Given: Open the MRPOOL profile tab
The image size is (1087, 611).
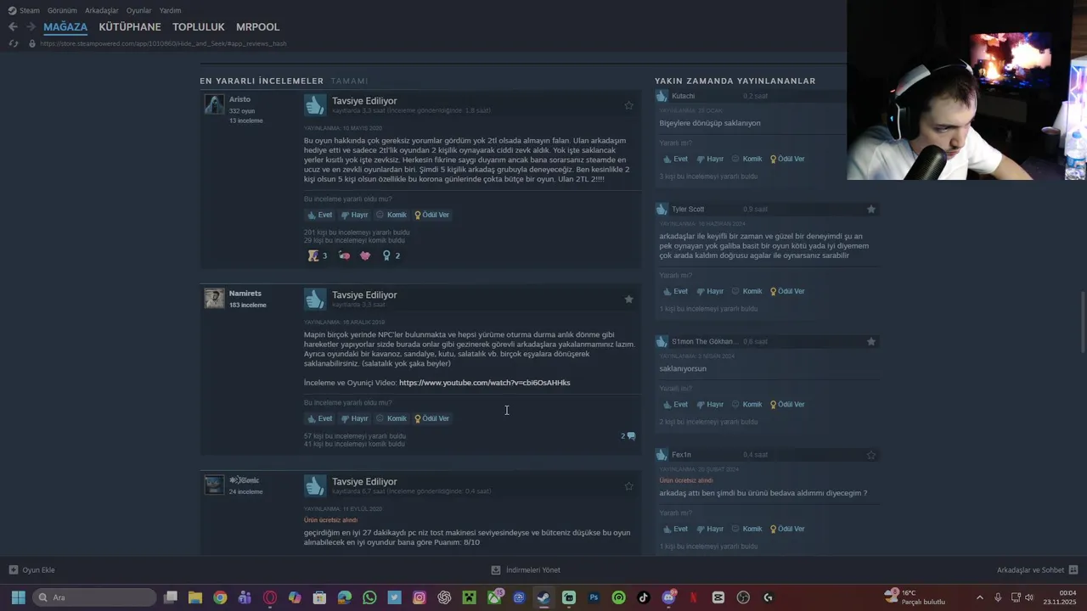Looking at the screenshot, I should [x=257, y=27].
